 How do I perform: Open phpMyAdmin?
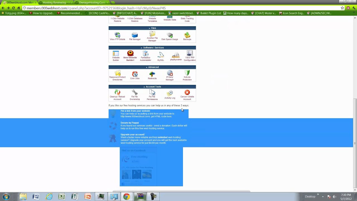click(176, 56)
